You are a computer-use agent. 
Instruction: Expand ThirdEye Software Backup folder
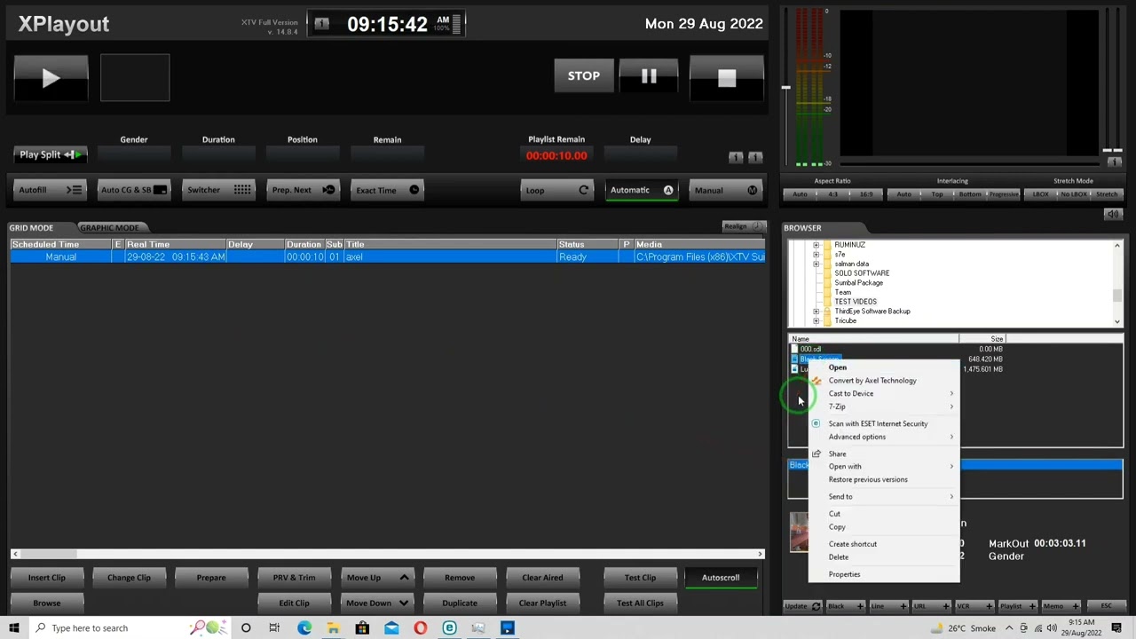point(816,312)
